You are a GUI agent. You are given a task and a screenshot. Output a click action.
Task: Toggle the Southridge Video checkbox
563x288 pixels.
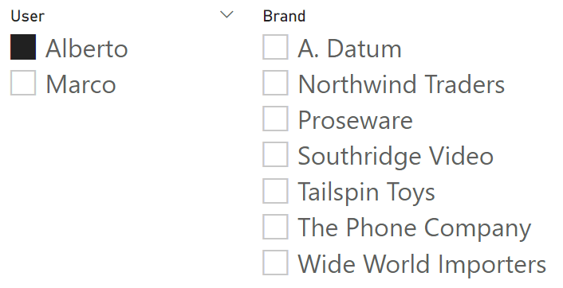coord(275,154)
